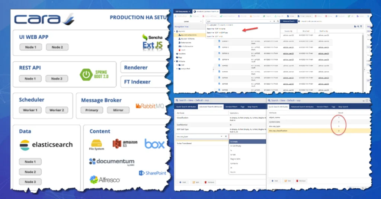This screenshot has height=199, width=381.
Task: Click the grid search magnifier icon
Action: 358,26
